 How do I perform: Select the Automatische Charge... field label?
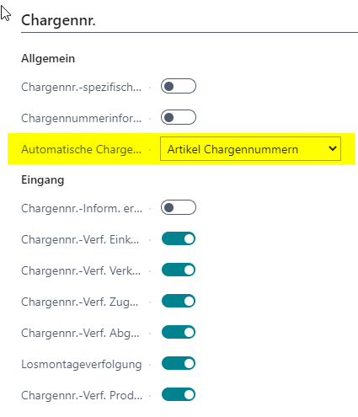(82, 149)
